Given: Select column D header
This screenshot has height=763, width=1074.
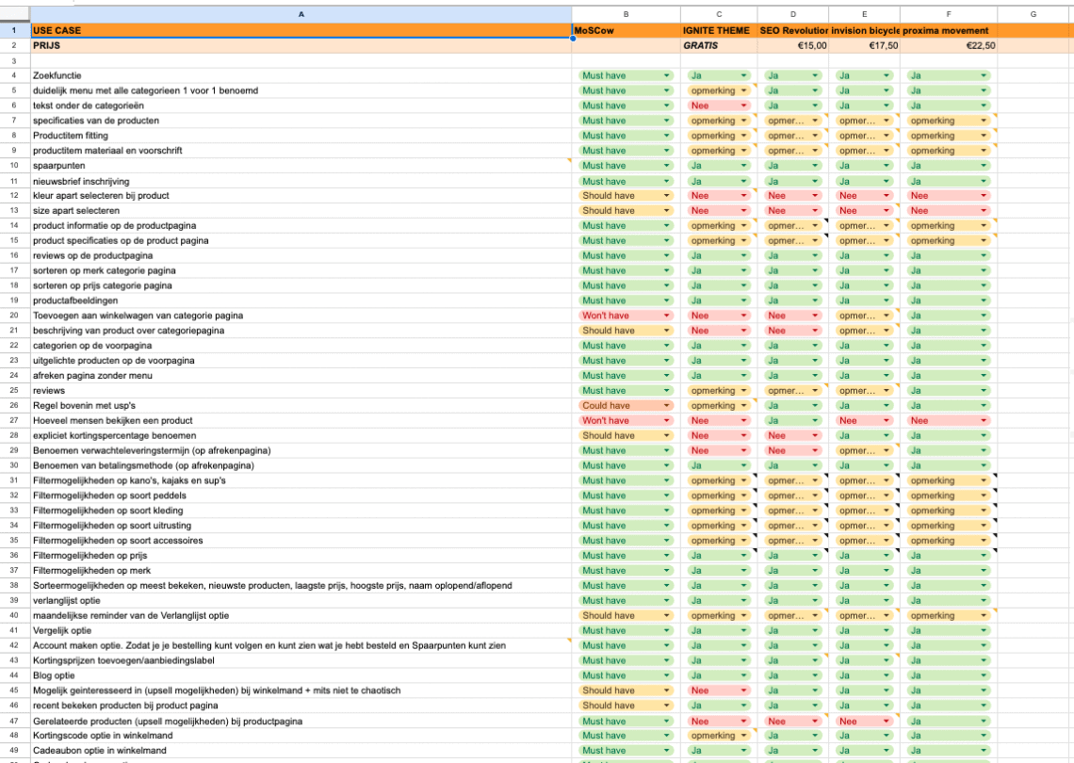Looking at the screenshot, I should (x=793, y=14).
